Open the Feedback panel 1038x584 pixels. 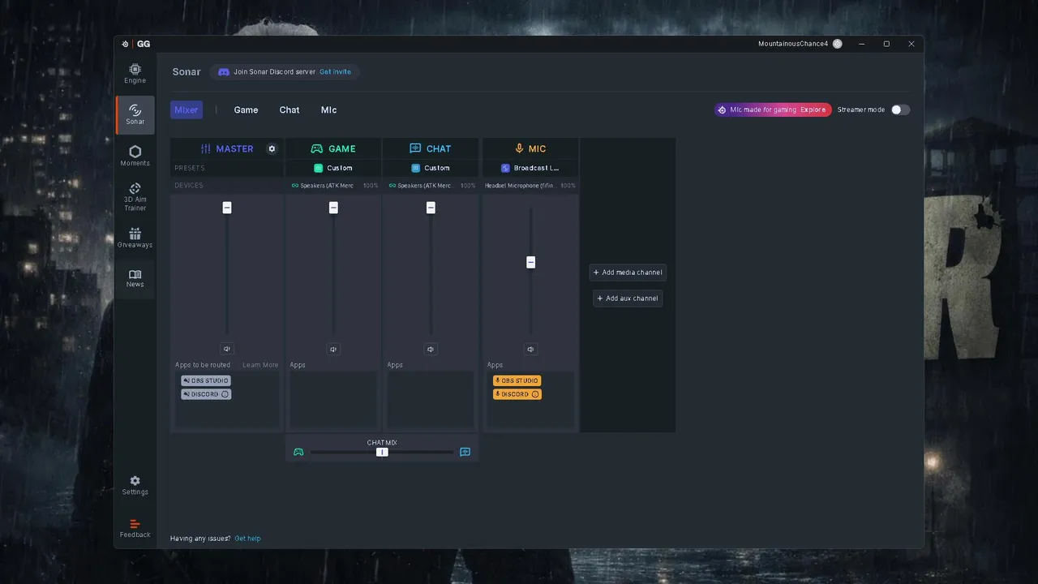[x=135, y=528]
